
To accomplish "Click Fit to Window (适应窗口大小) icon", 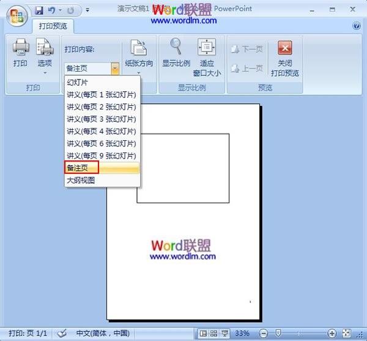I will pos(207,47).
